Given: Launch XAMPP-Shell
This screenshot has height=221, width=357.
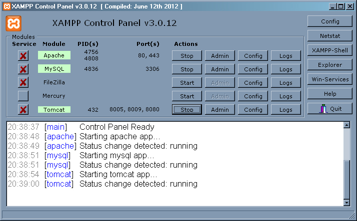Looking at the screenshot, I should pos(330,50).
